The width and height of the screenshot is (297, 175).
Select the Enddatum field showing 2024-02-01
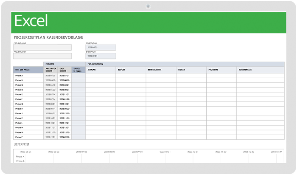point(101,56)
